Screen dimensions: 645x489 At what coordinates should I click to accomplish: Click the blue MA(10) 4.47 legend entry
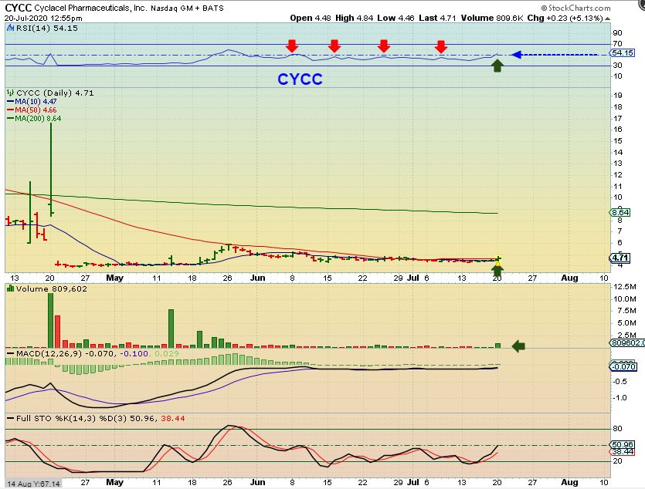[32, 101]
